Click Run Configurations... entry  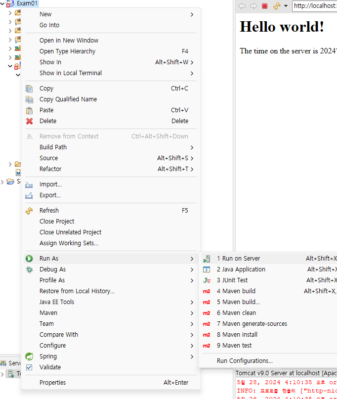269,361
